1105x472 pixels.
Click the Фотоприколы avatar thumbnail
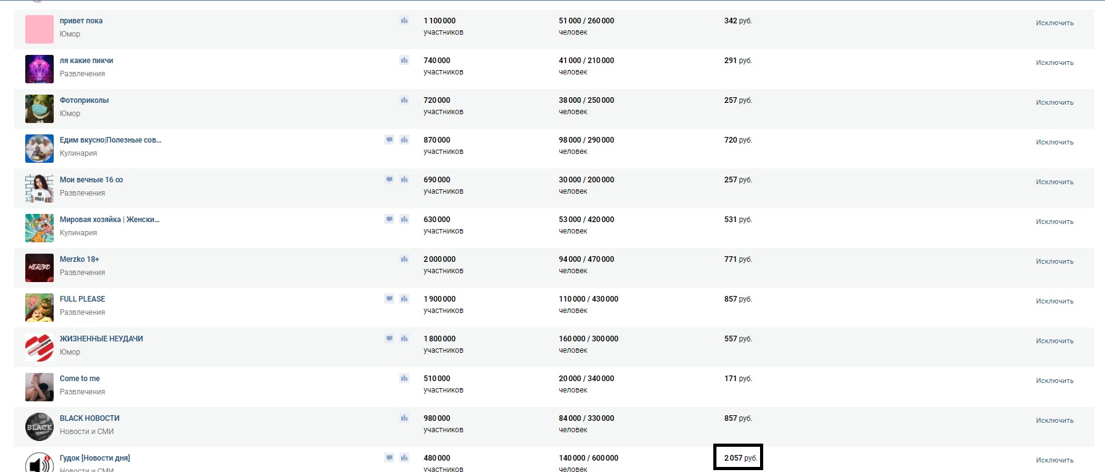coord(39,109)
